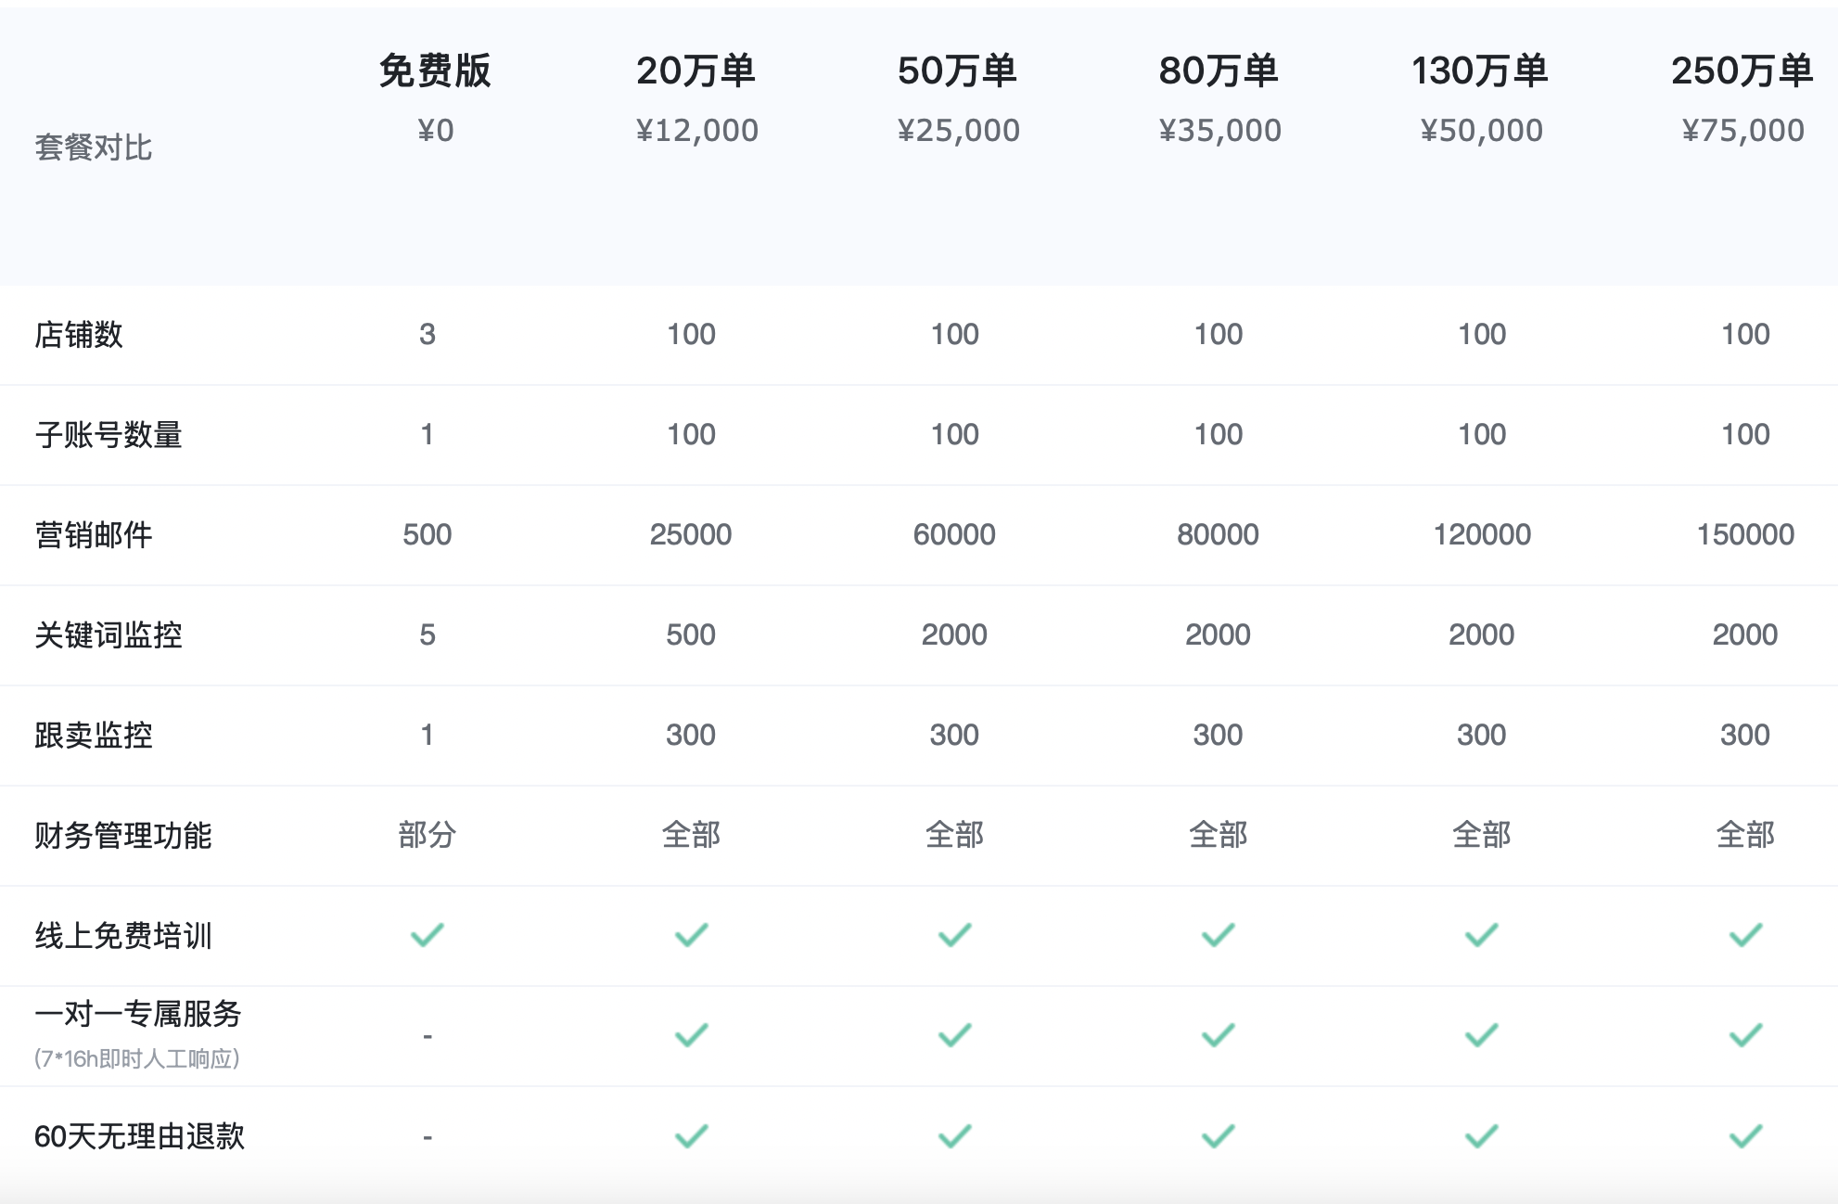The height and width of the screenshot is (1204, 1838).
Task: Click the 一对一专属服务 row label
Action: coord(138,1014)
